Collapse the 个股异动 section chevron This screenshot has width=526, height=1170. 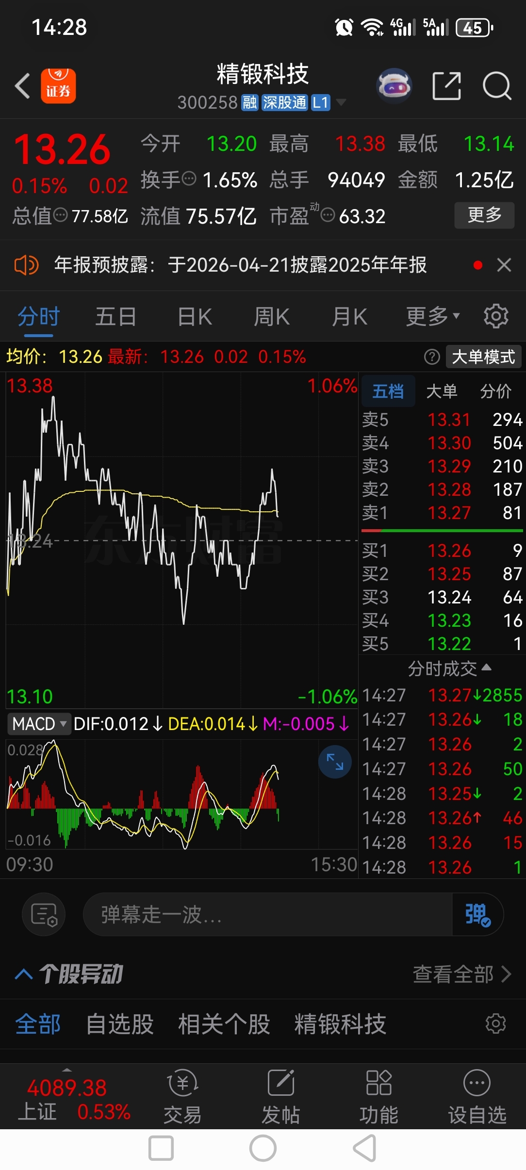24,974
